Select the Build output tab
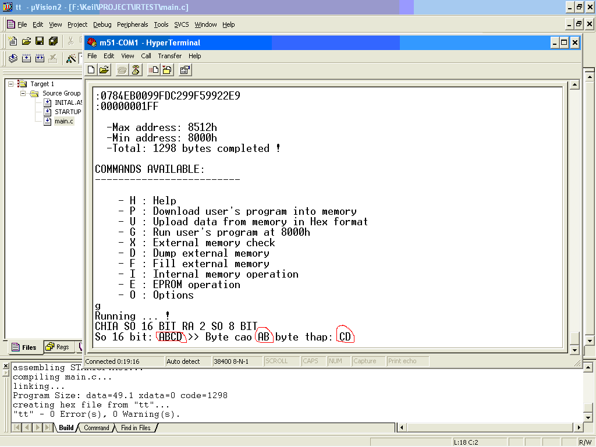 point(66,428)
